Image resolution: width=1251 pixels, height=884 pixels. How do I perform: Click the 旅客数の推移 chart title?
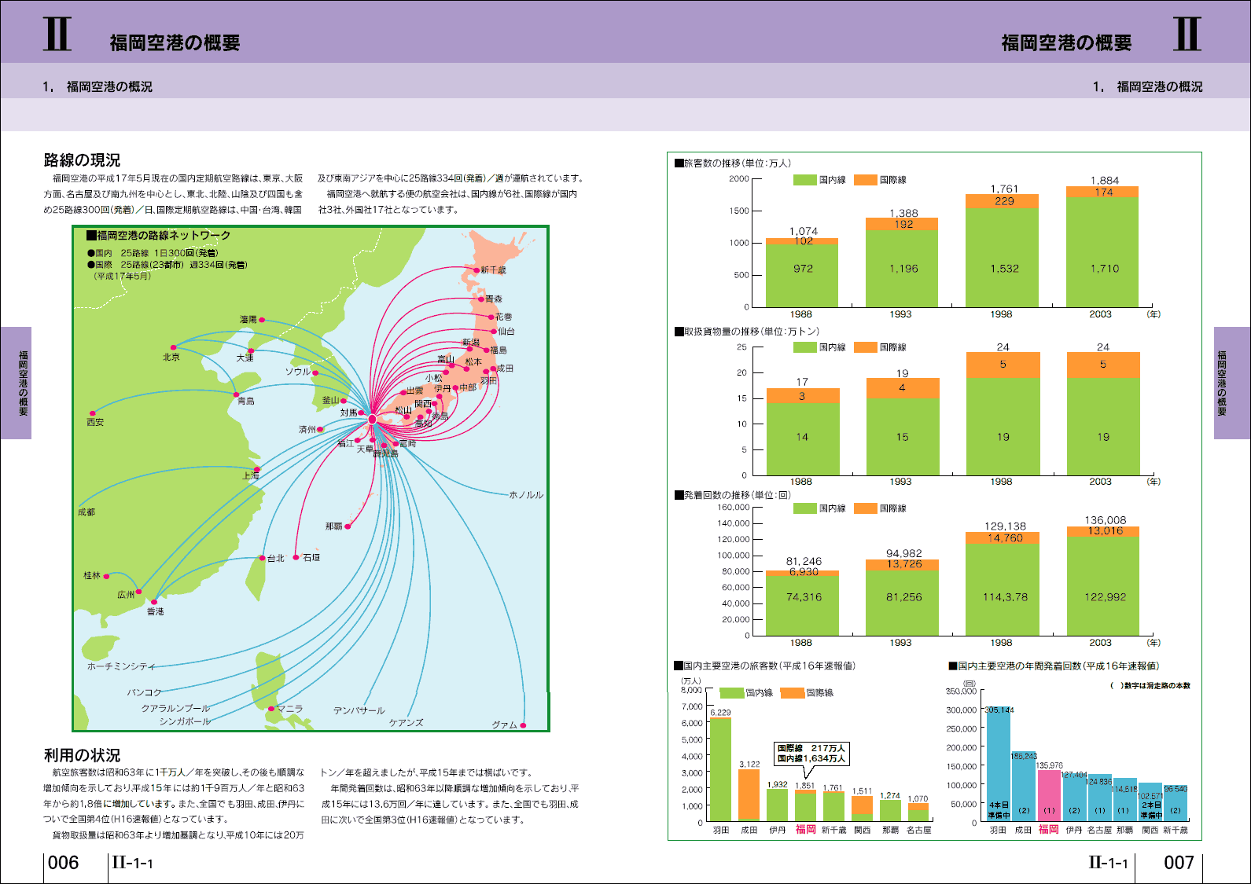[732, 163]
